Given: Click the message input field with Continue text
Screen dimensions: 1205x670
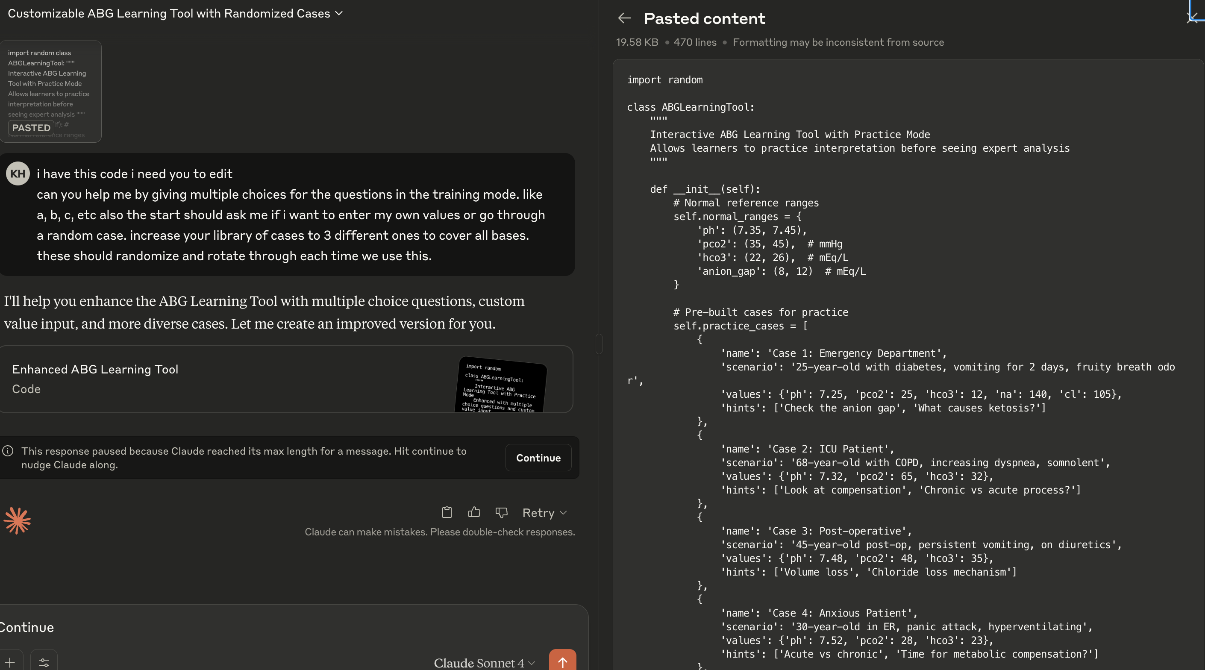Looking at the screenshot, I should 281,627.
